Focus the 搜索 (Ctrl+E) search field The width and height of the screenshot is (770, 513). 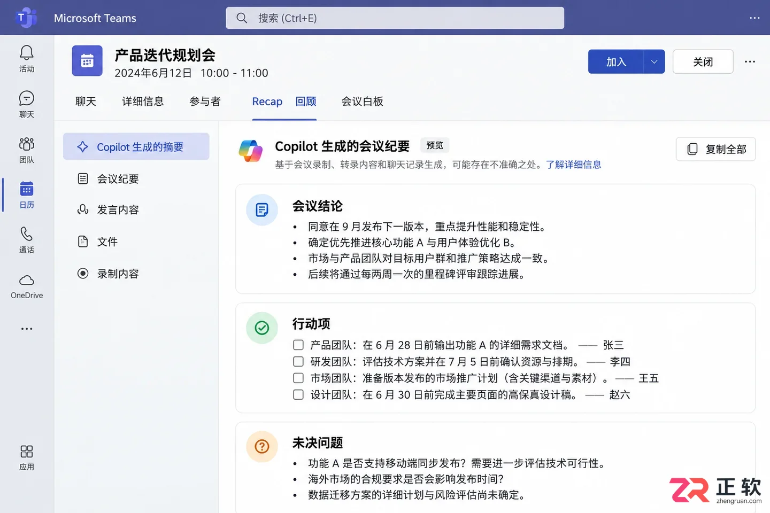coord(395,18)
